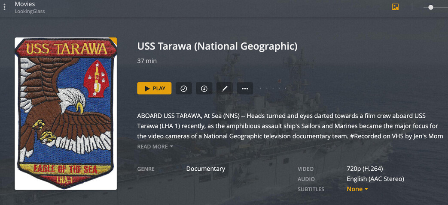Viewport: 448px width, 205px height.
Task: Set a rating using the star dots
Action: pyautogui.click(x=273, y=88)
